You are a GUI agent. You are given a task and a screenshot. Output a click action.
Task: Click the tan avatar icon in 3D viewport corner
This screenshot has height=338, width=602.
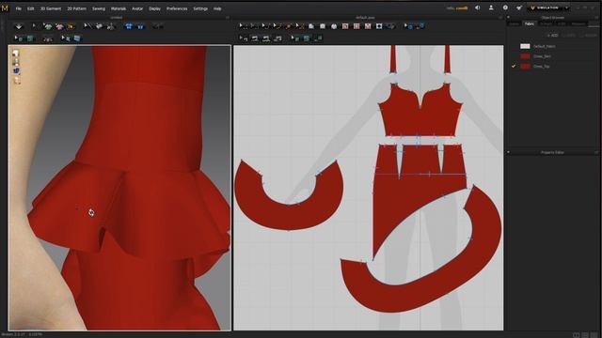click(17, 81)
